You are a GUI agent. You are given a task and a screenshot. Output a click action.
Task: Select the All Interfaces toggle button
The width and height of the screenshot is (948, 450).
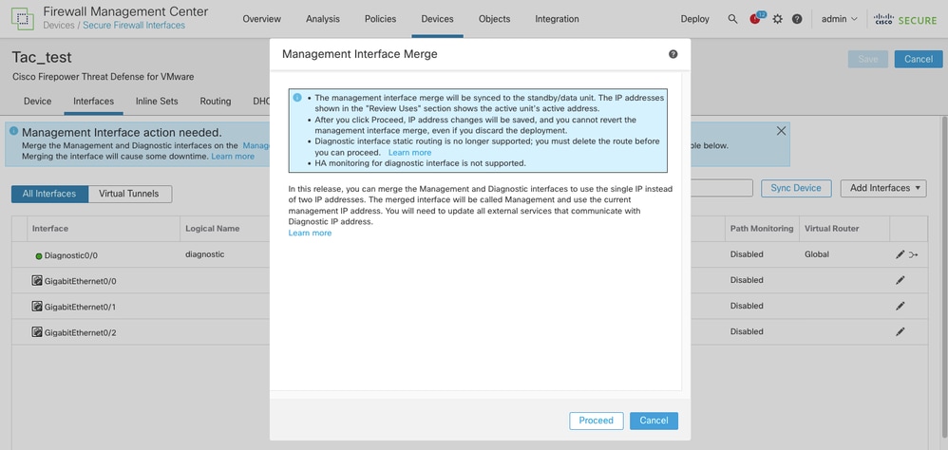click(x=49, y=194)
